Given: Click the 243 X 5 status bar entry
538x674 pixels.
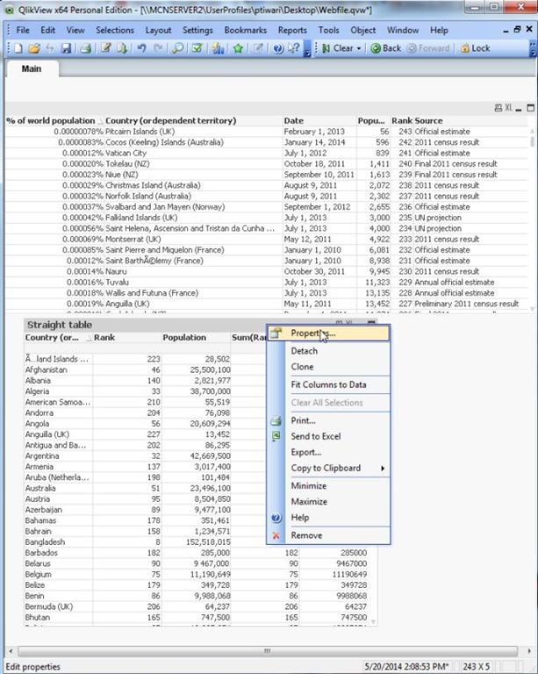Looking at the screenshot, I should click(x=476, y=667).
